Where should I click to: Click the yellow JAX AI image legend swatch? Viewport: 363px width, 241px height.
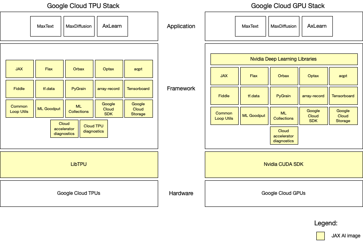[x=320, y=236]
